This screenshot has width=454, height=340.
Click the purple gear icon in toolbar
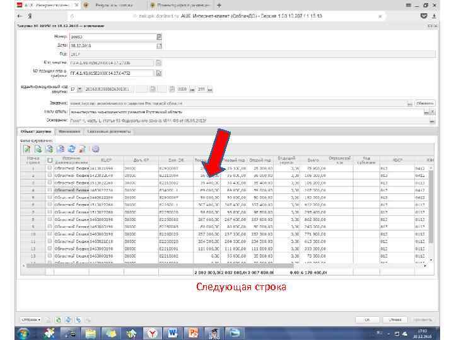pyautogui.click(x=96, y=149)
